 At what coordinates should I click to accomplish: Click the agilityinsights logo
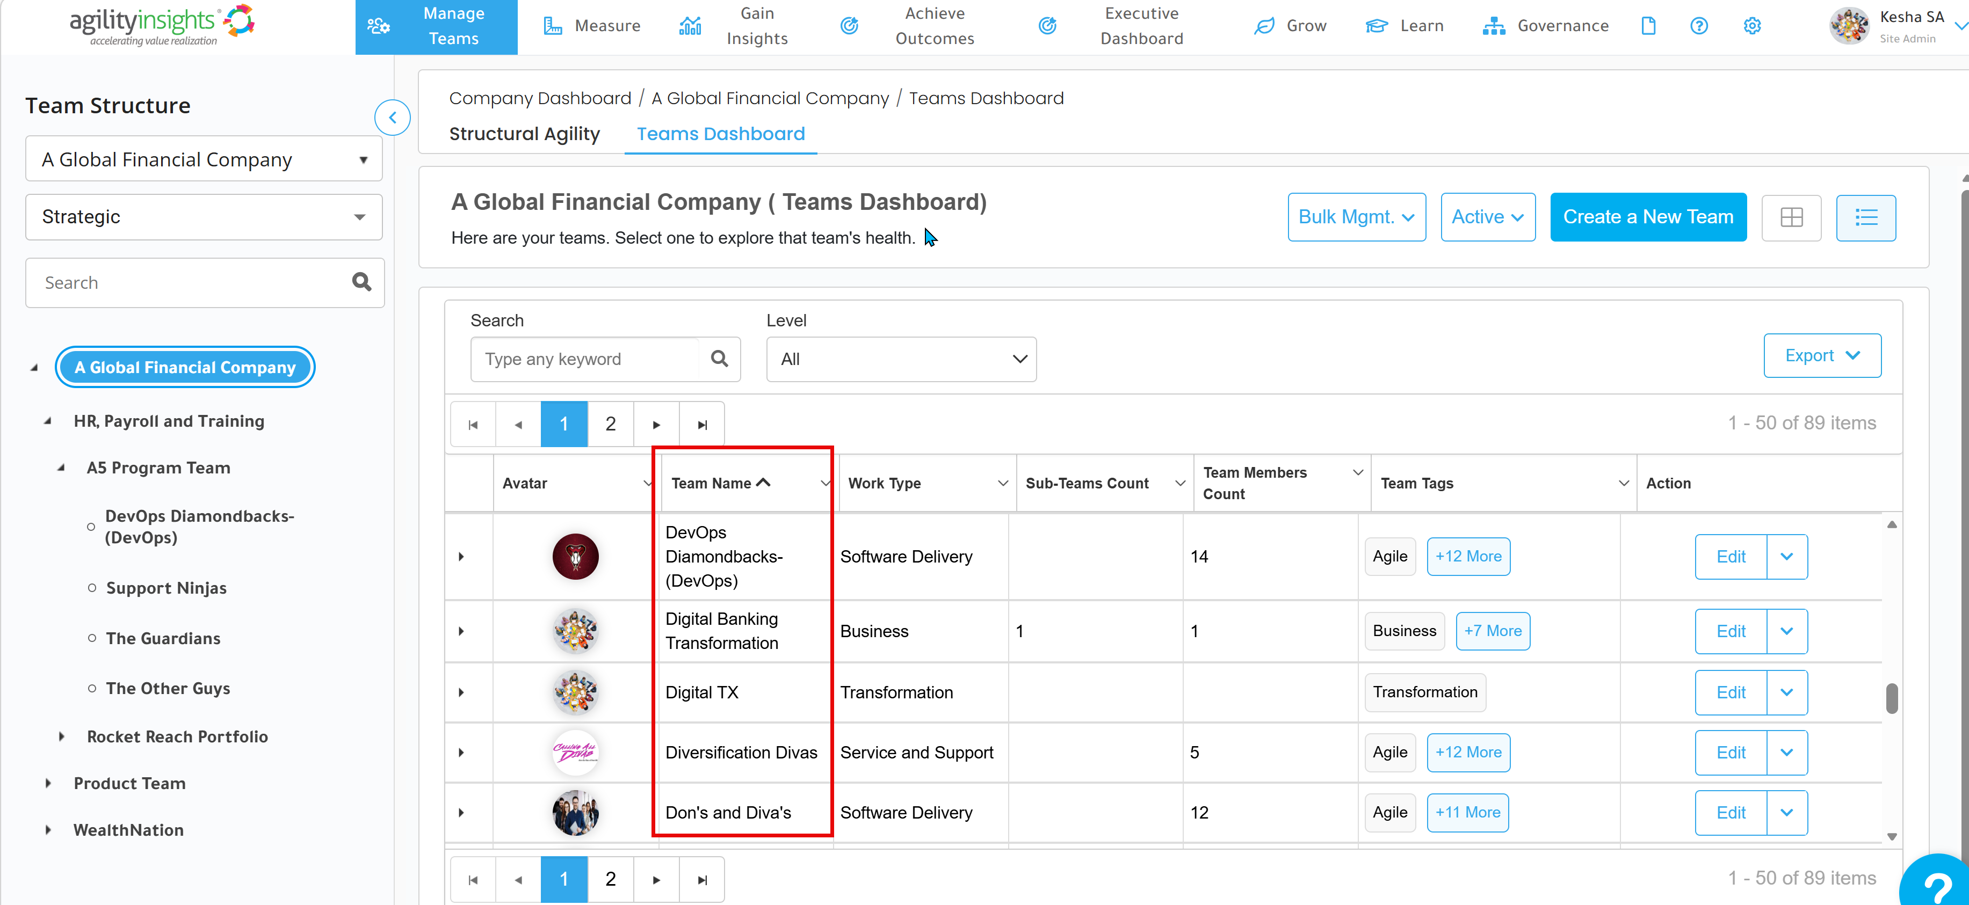162,25
